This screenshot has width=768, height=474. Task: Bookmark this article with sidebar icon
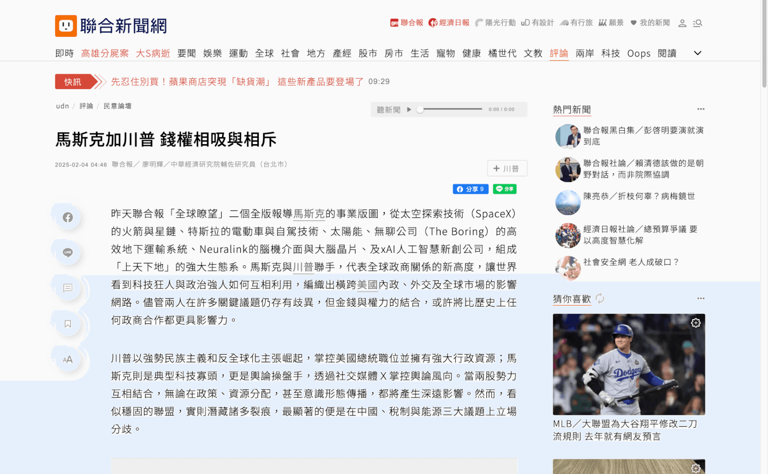point(68,323)
